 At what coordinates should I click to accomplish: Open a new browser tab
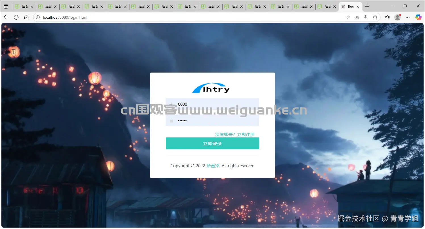[367, 7]
